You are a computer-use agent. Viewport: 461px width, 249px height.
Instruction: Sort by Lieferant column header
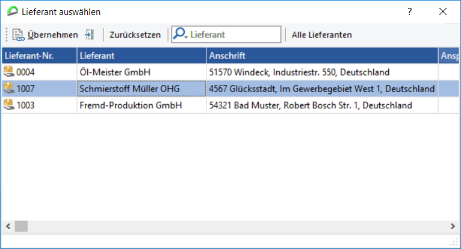pos(141,55)
